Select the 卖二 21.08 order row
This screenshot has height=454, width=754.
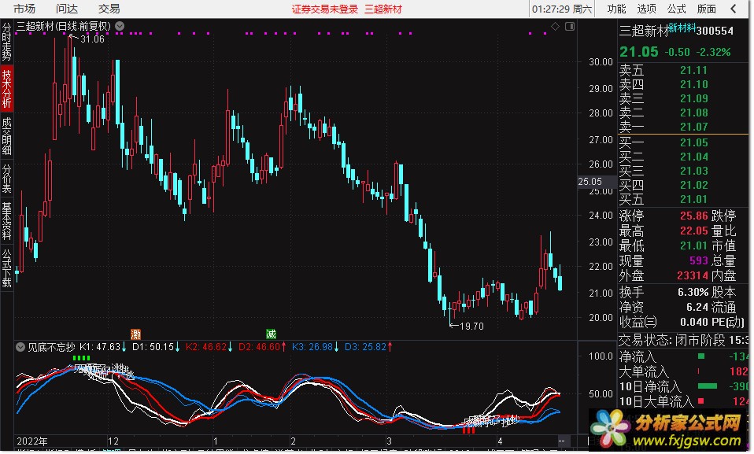point(683,113)
